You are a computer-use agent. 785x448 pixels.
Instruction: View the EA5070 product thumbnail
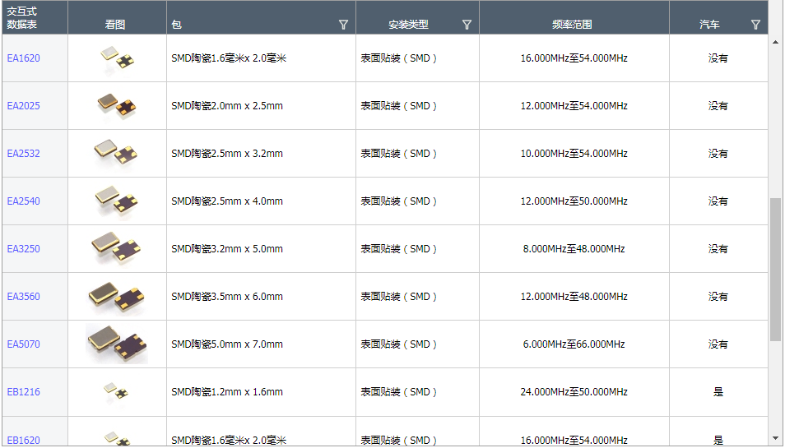pyautogui.click(x=116, y=344)
